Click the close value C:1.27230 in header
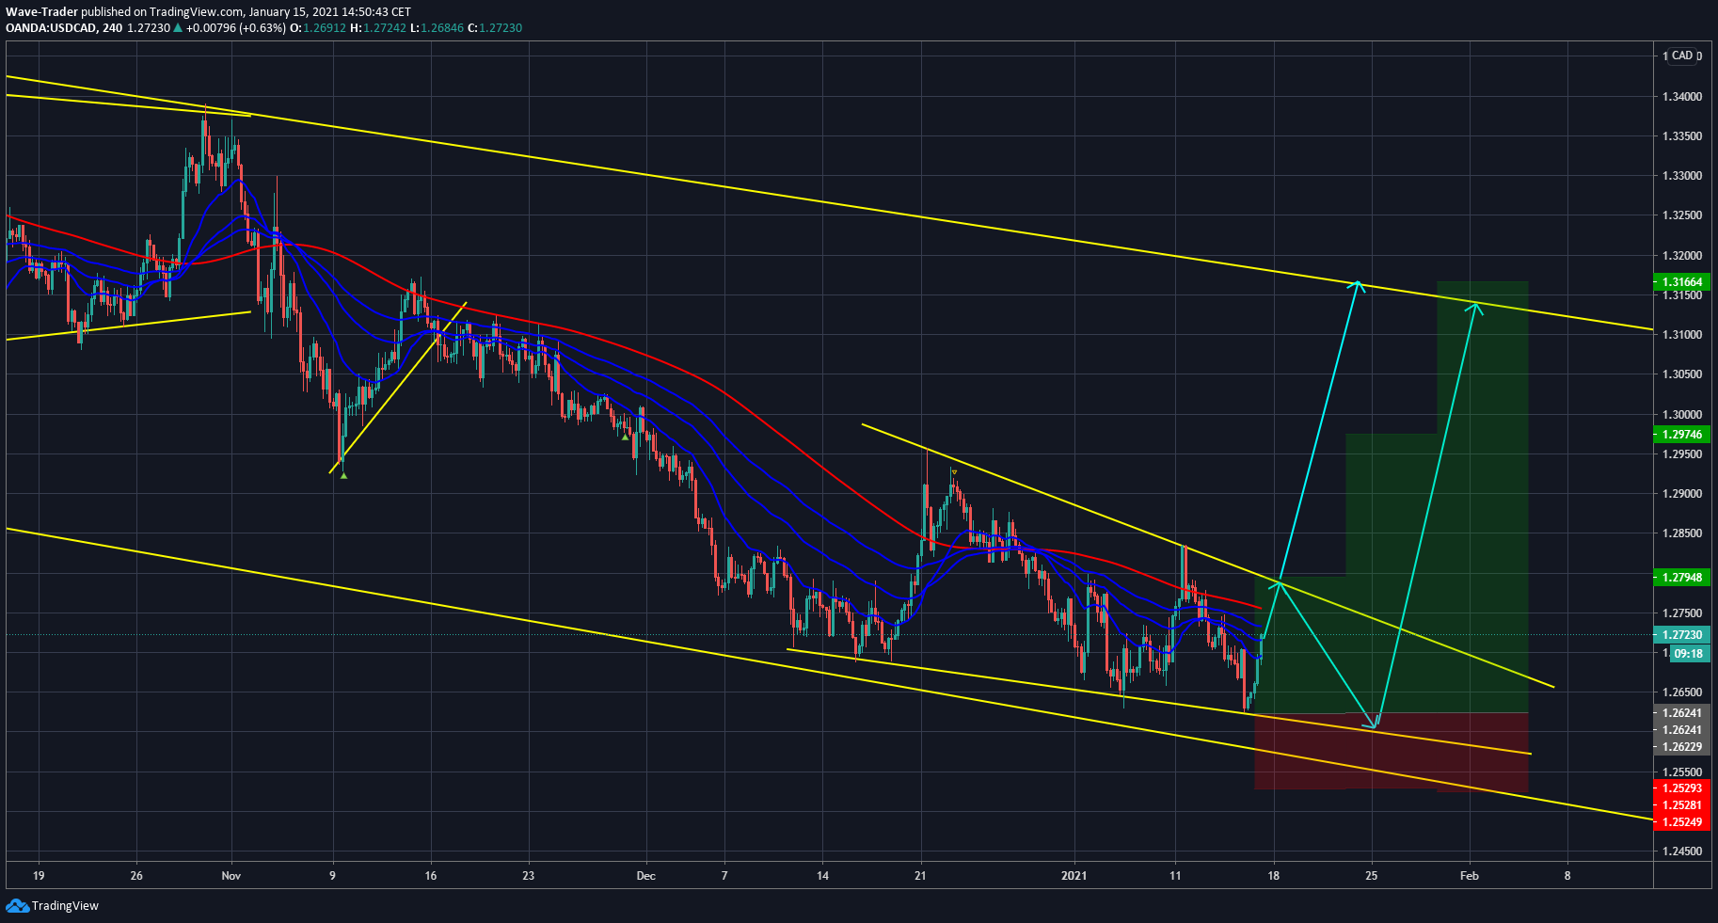 coord(495,28)
